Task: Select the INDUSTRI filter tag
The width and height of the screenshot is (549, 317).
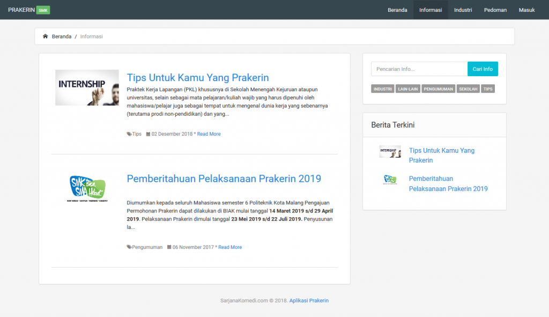Action: click(x=382, y=89)
